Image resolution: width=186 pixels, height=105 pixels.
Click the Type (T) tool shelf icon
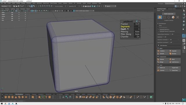[46, 97]
